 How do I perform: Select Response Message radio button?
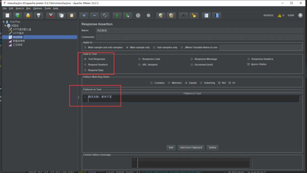pyautogui.click(x=192, y=59)
